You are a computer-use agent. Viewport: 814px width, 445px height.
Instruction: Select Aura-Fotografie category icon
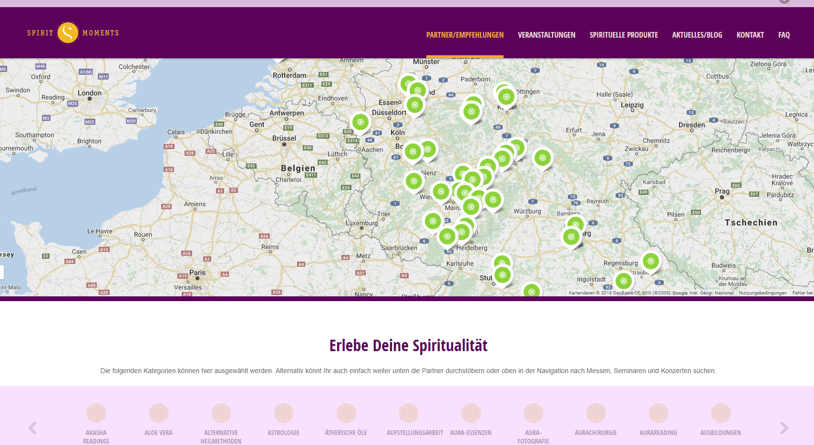coord(534,413)
